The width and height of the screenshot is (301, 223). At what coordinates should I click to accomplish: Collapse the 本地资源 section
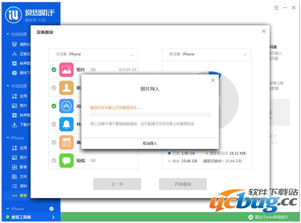[8, 86]
